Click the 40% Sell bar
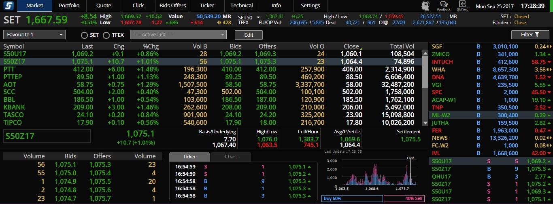This screenshot has width=553, height=204. pyautogui.click(x=404, y=198)
